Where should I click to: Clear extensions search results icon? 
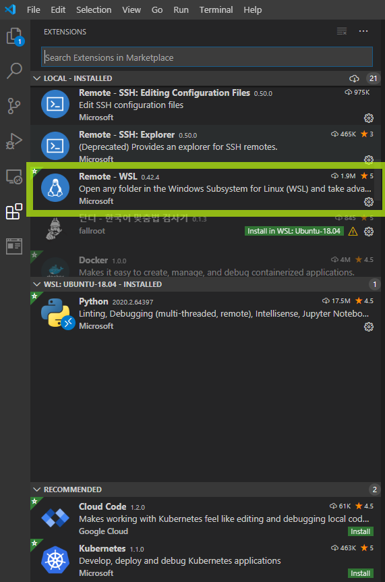coord(342,31)
